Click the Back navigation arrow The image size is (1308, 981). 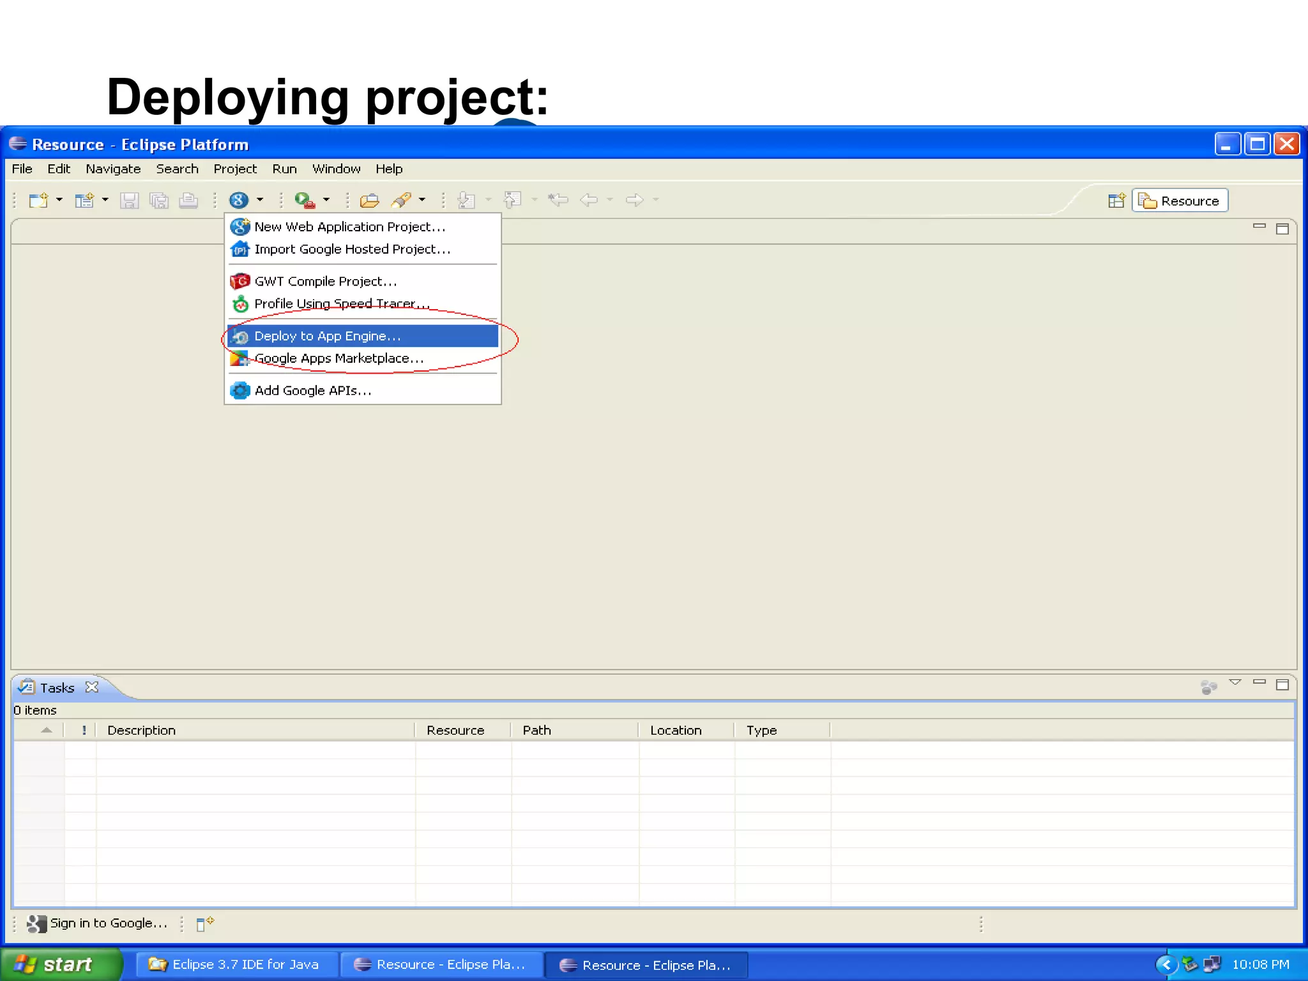(x=589, y=201)
